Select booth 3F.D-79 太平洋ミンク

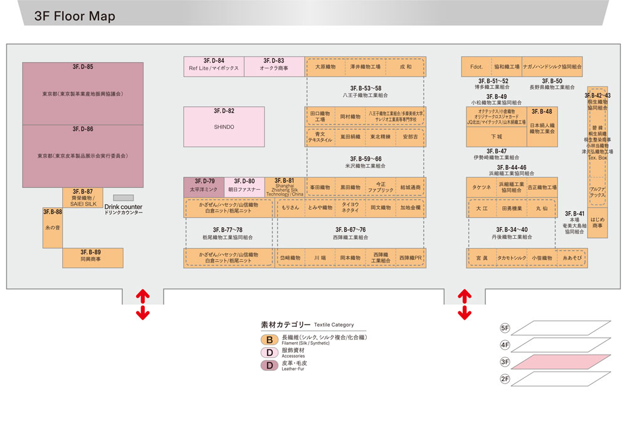pyautogui.click(x=204, y=187)
